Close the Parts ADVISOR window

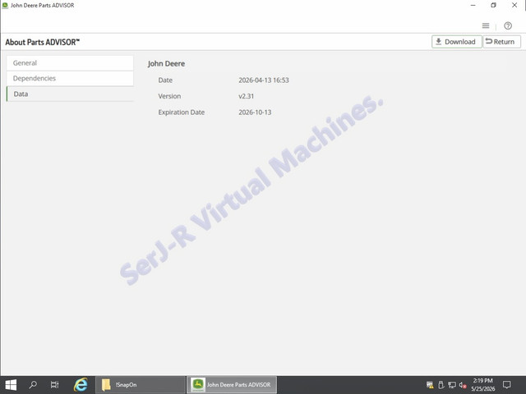tap(514, 5)
